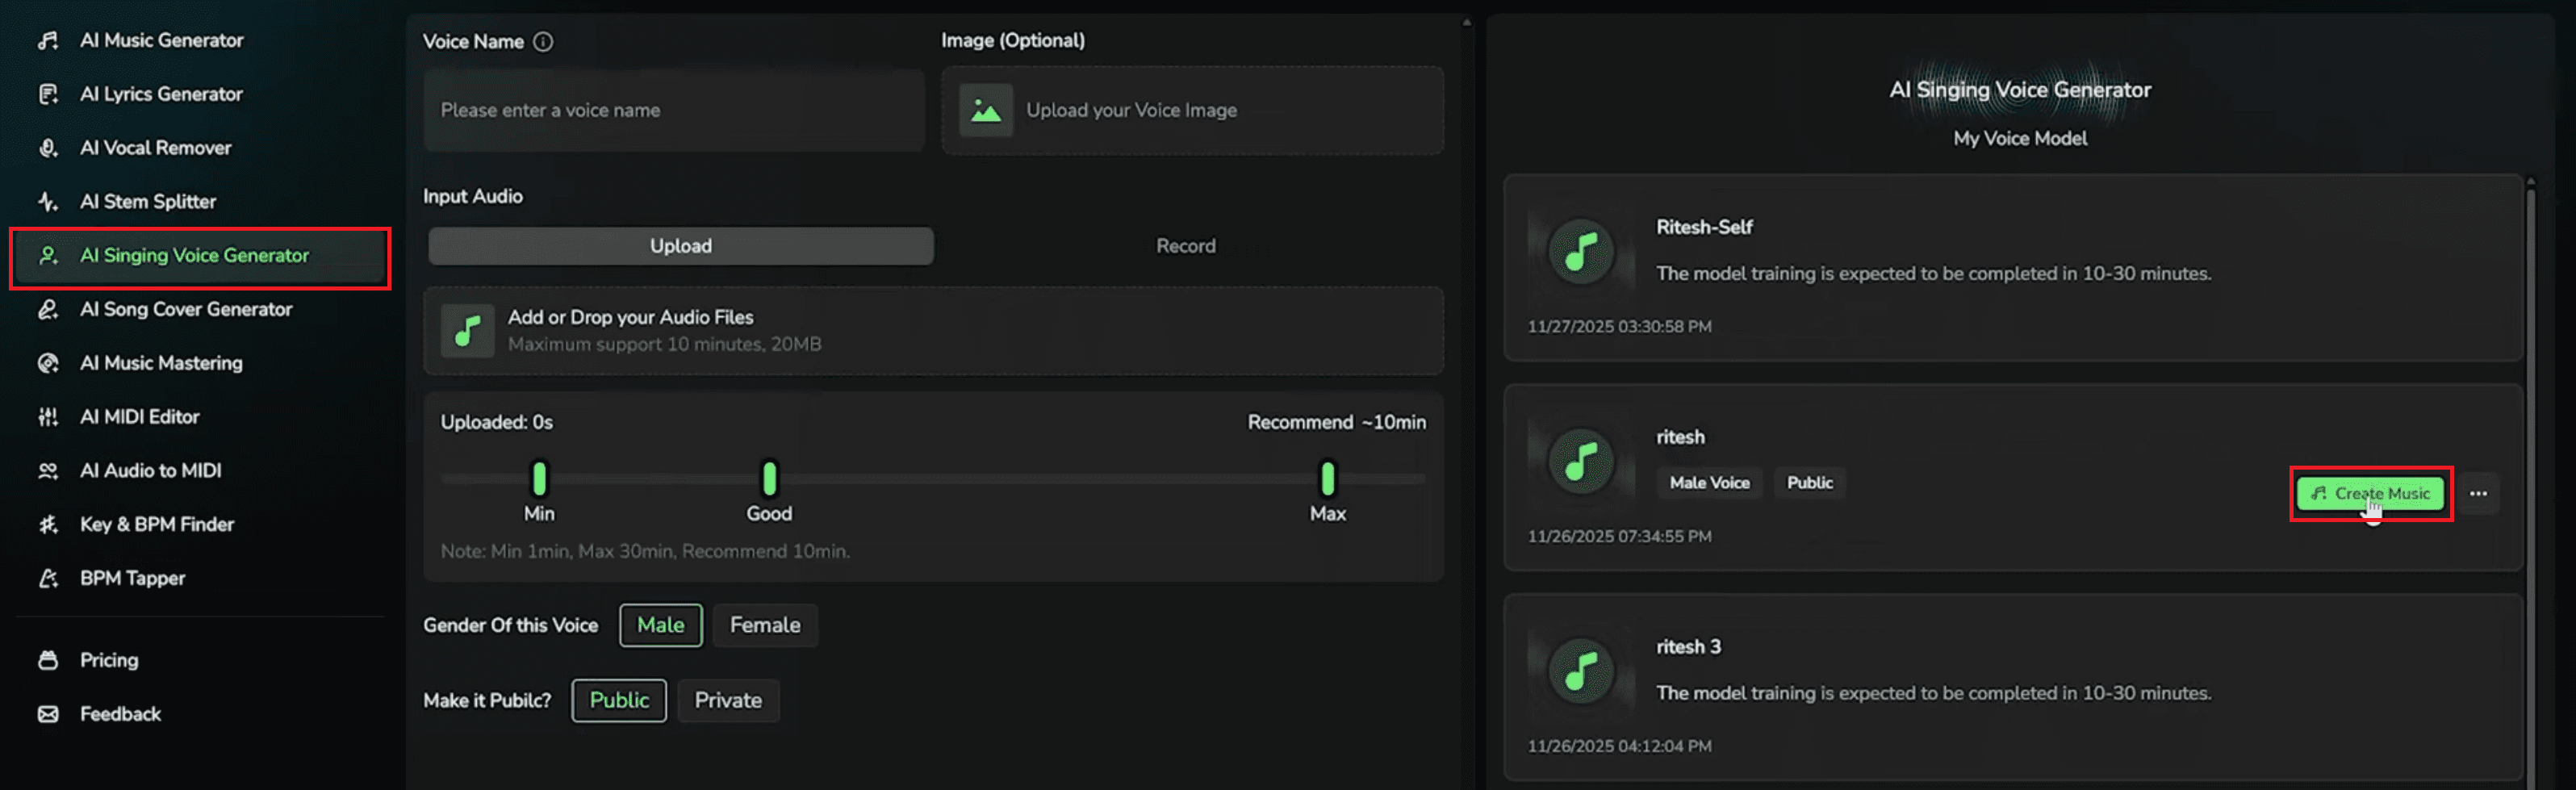Open AI Lyrics Generator from sidebar
The image size is (2576, 790).
coord(161,94)
